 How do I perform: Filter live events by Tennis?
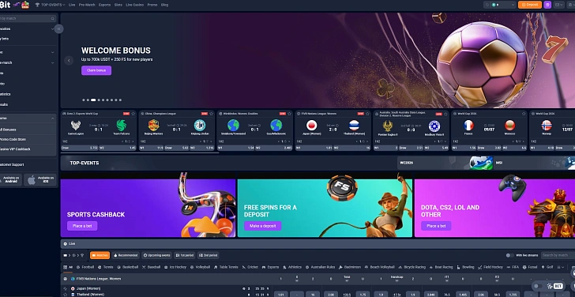[106, 267]
